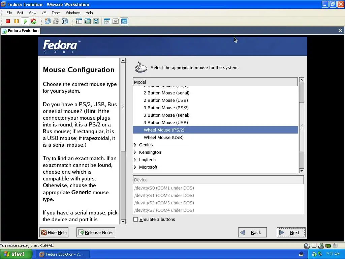Click the VMware Workstation title bar icon
The width and height of the screenshot is (345, 259).
tap(3, 4)
